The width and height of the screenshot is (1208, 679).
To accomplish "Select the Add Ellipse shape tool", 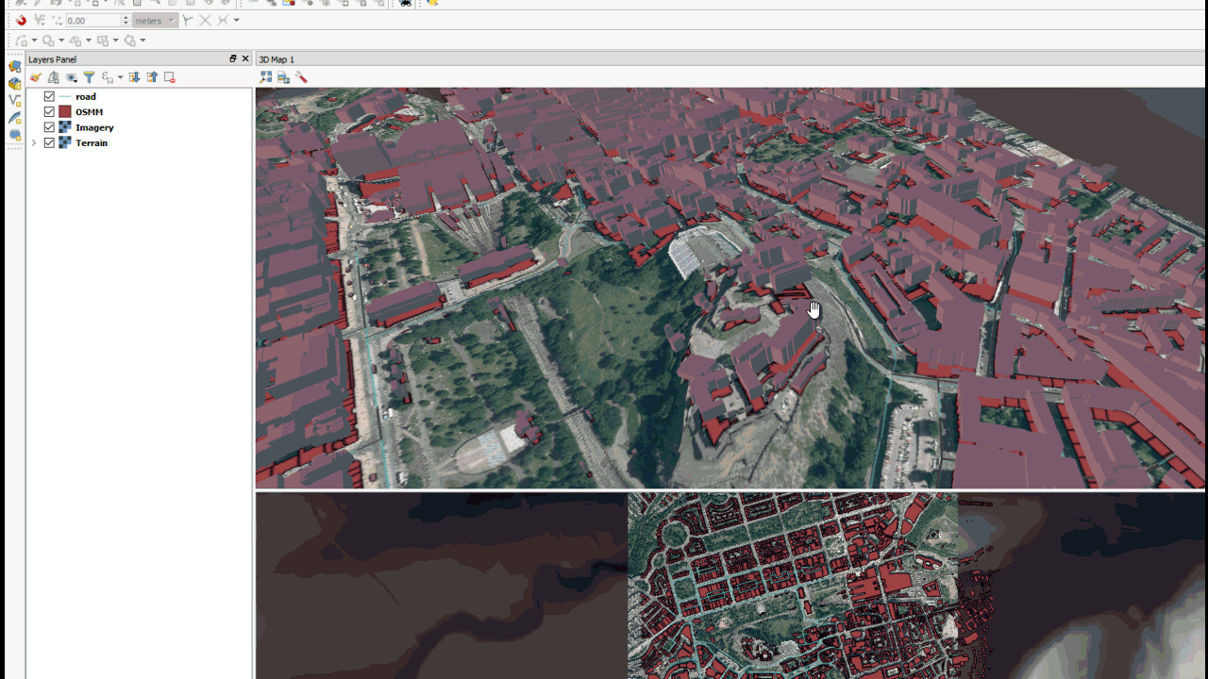I will tap(75, 41).
